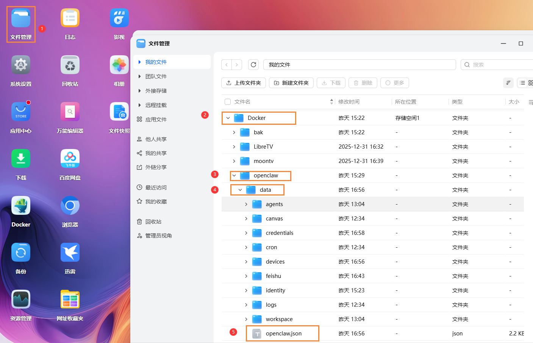This screenshot has width=533, height=343.
Task: Open the Docker desktop icon
Action: click(x=20, y=205)
